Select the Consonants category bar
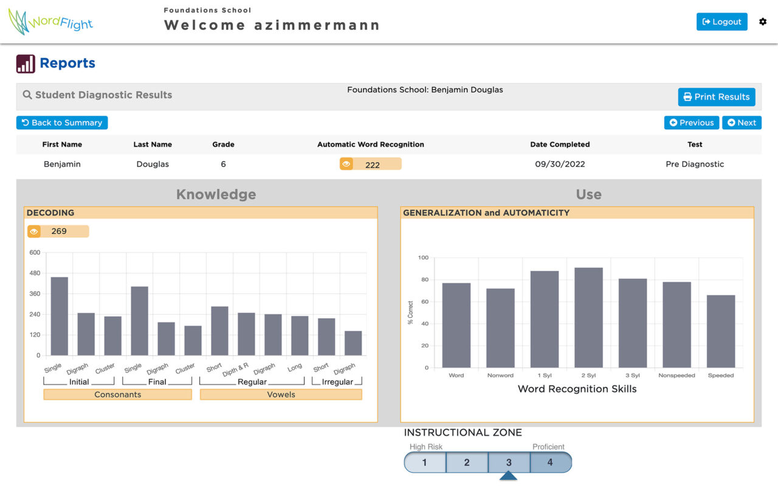 118,395
